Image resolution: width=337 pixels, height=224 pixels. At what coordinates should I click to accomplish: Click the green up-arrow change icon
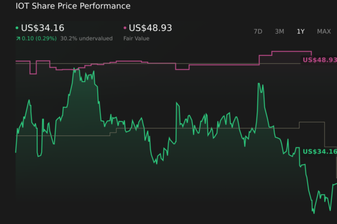click(18, 39)
